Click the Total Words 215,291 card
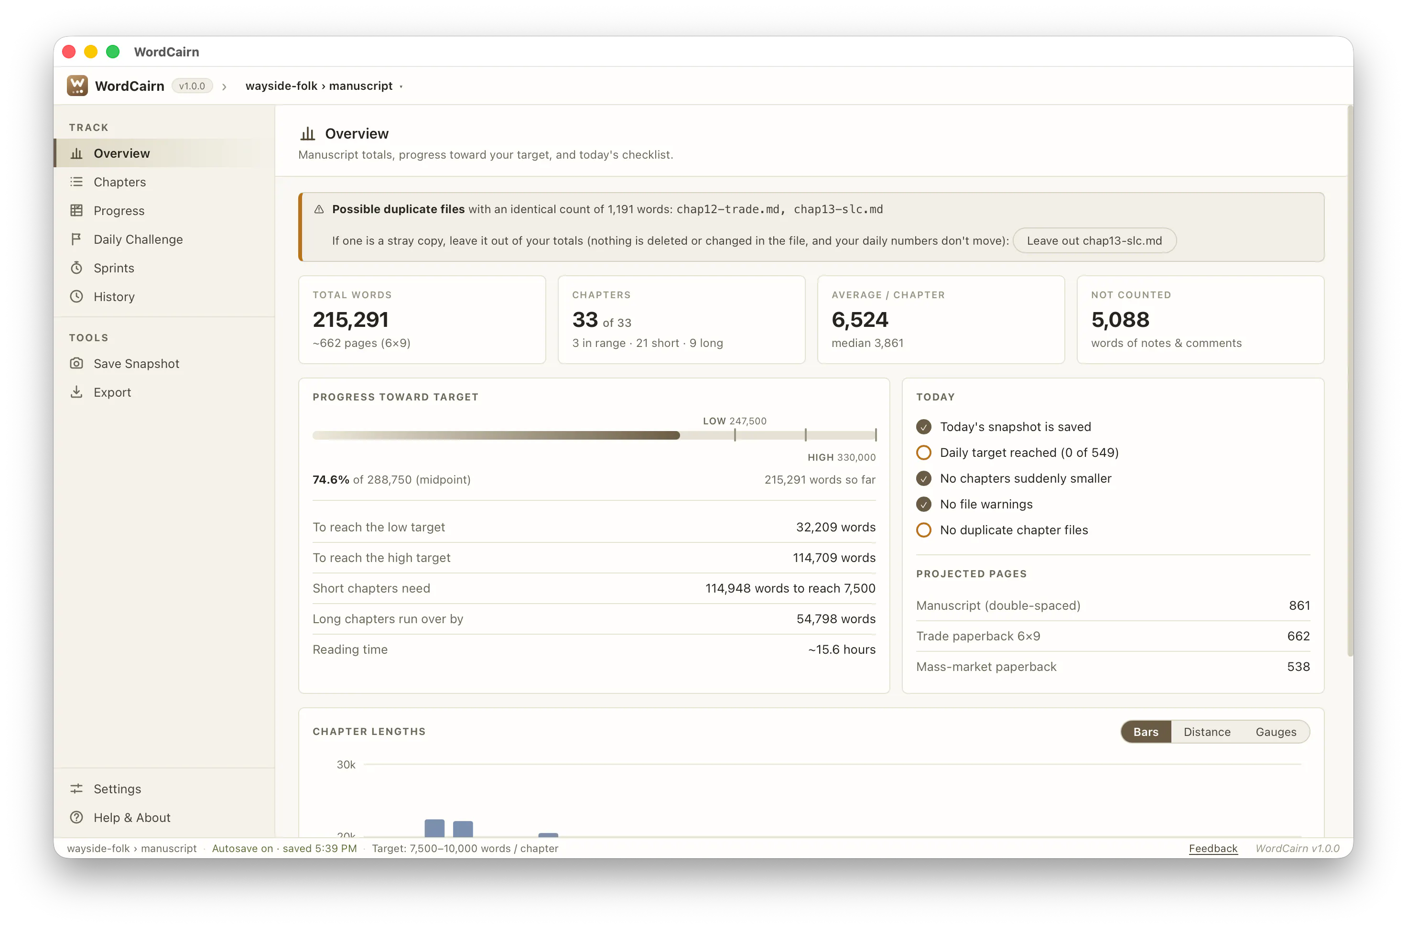 click(422, 319)
